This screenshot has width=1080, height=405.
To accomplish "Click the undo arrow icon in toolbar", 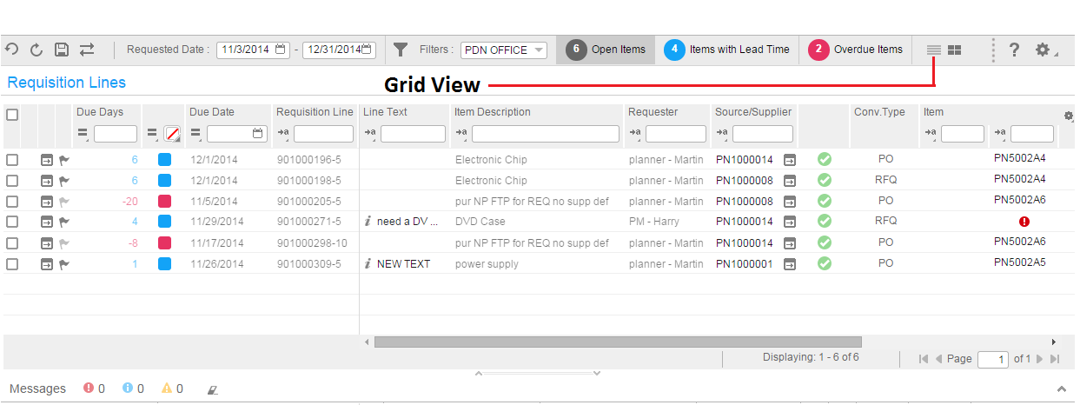I will coord(11,50).
